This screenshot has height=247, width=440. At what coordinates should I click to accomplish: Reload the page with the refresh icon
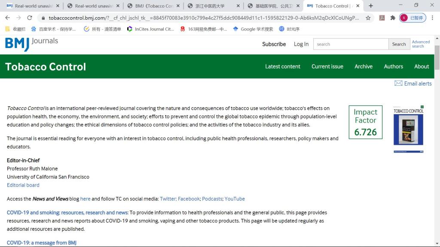coord(30,18)
